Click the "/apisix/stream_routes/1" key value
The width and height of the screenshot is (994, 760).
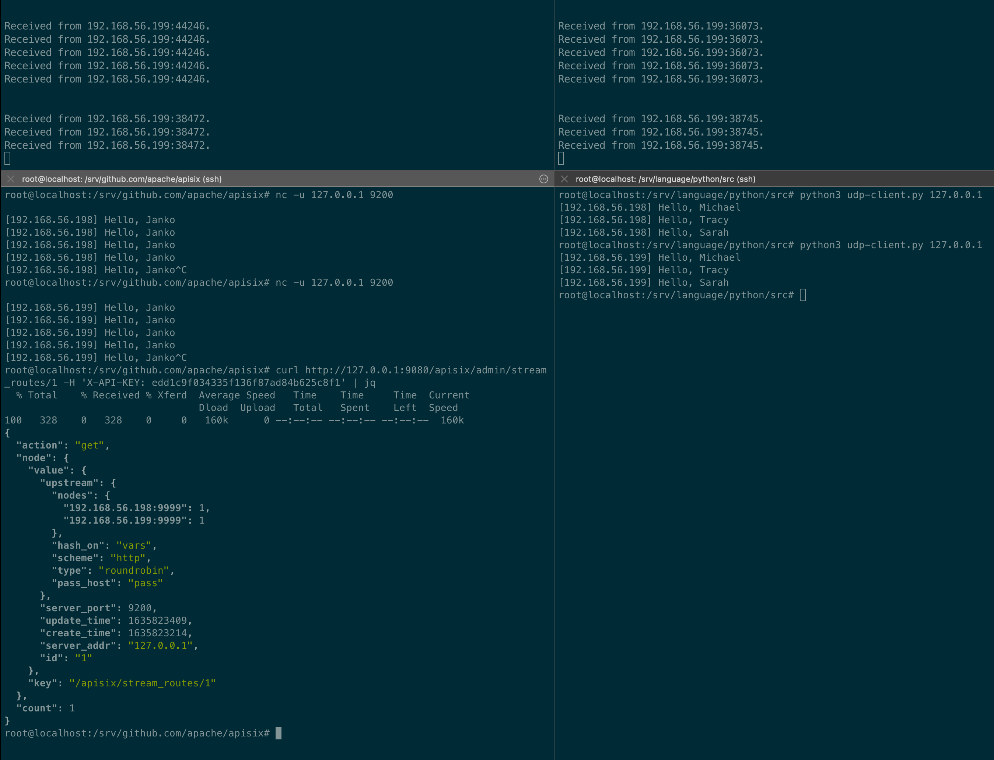click(x=143, y=683)
